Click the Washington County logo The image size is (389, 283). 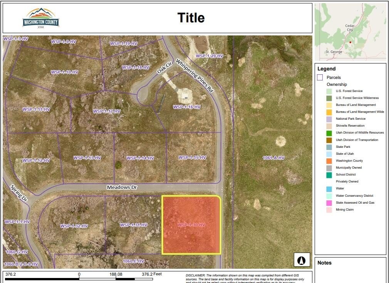(41, 18)
